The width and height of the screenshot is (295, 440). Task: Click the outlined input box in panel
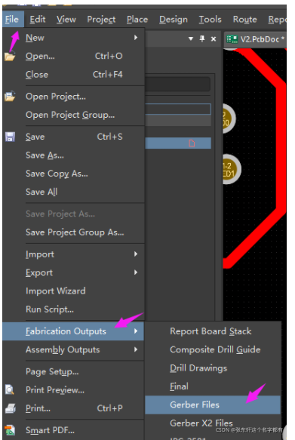tap(178, 109)
